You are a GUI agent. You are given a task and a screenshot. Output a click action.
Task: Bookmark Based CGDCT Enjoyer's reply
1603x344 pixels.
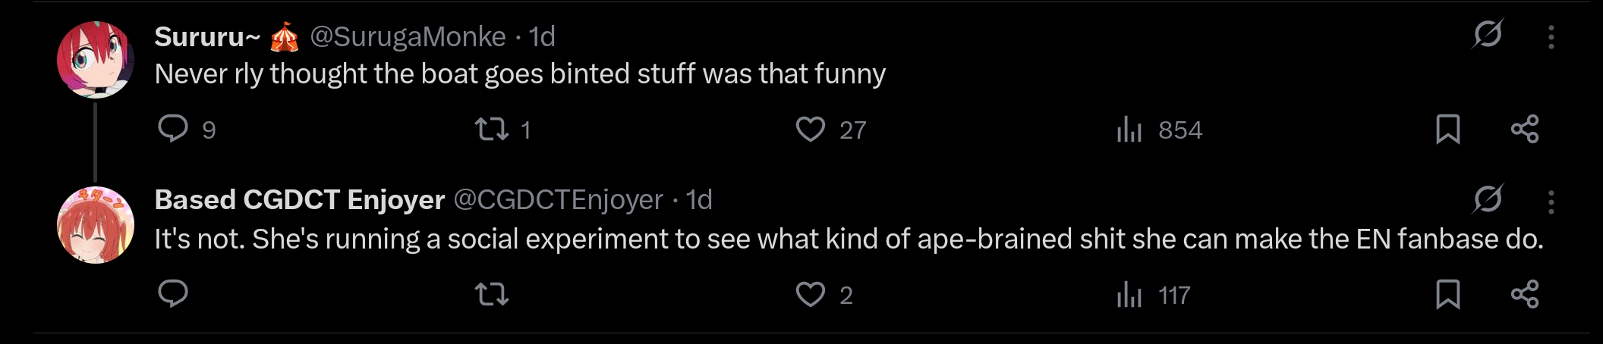[1448, 294]
